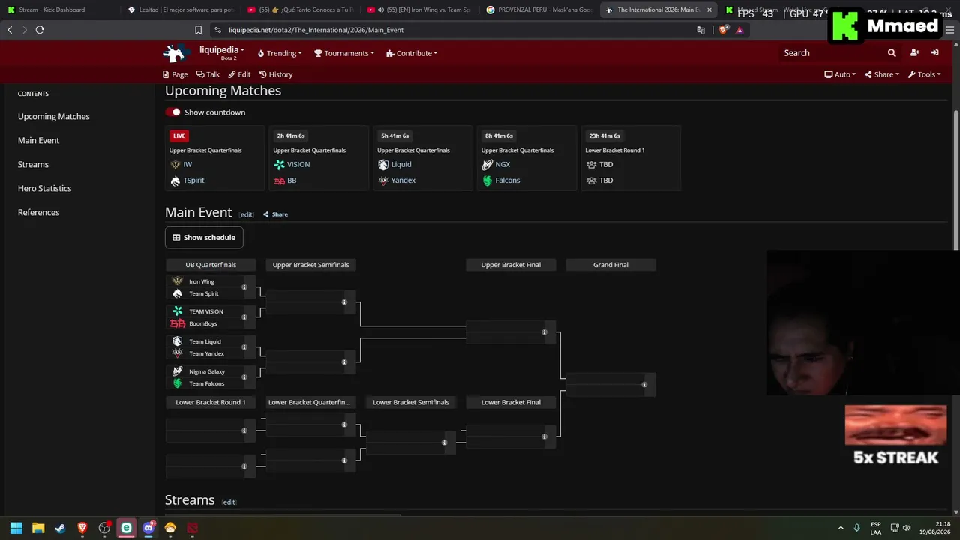Open the Auto theme dropdown
Viewport: 960px width, 540px height.
840,74
